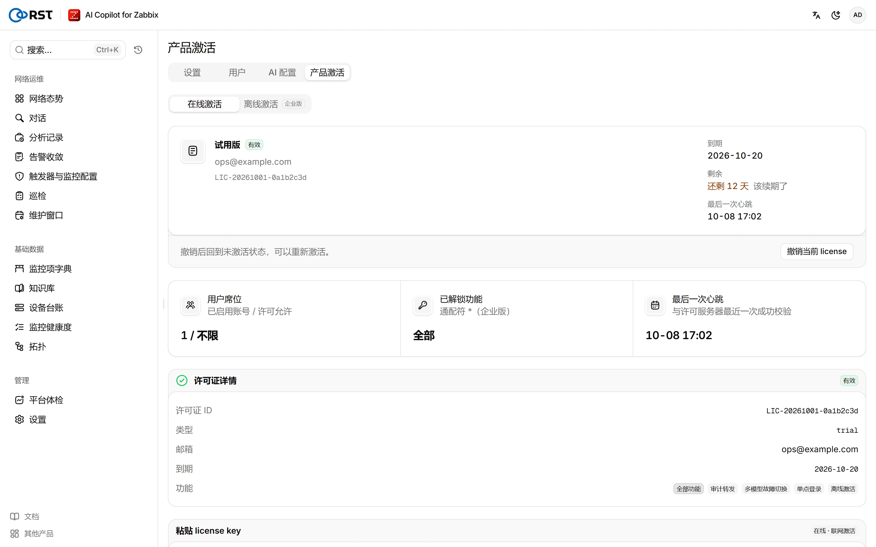Click 撤销当前 license button
Image resolution: width=876 pixels, height=547 pixels.
[817, 251]
